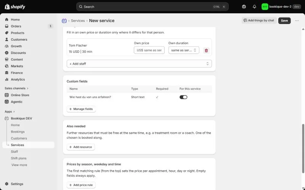Open Bookique Home submenu item
Screen dimensions: 305x190
(15, 125)
